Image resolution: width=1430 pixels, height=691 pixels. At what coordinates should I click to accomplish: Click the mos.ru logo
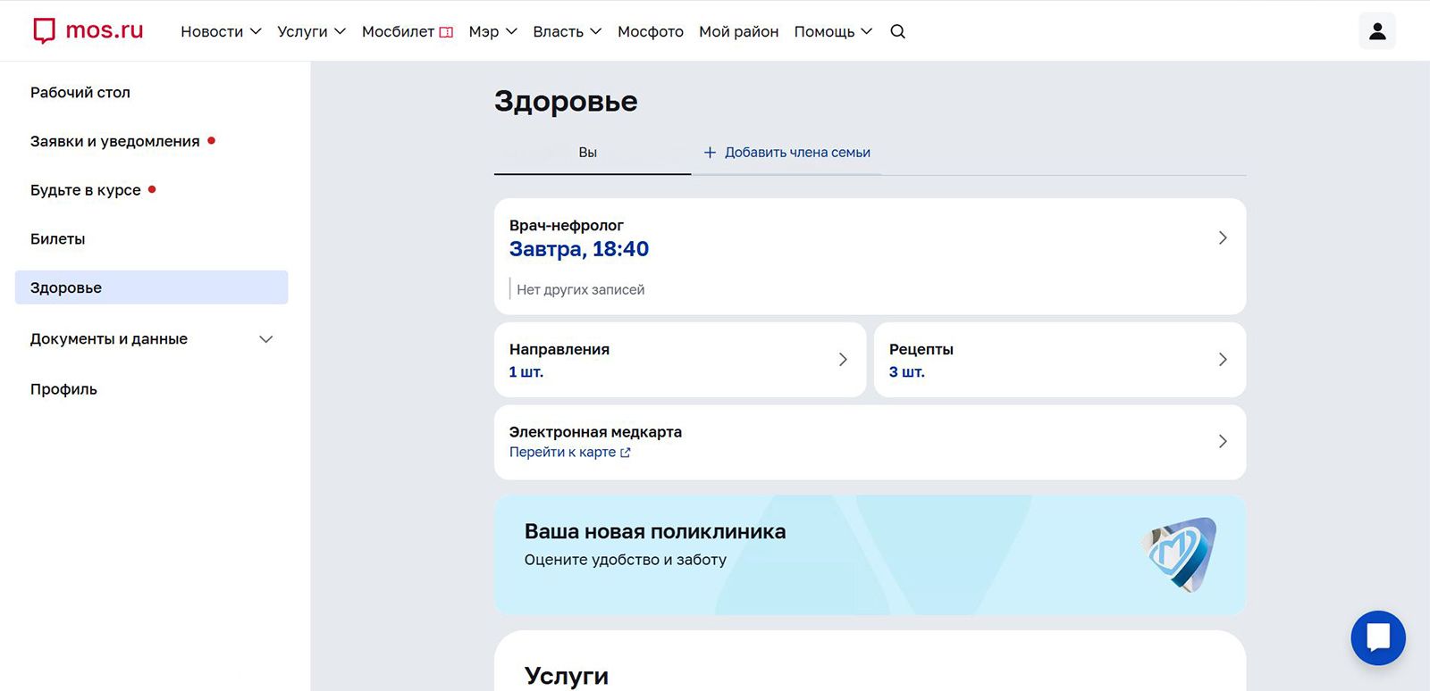click(x=88, y=30)
